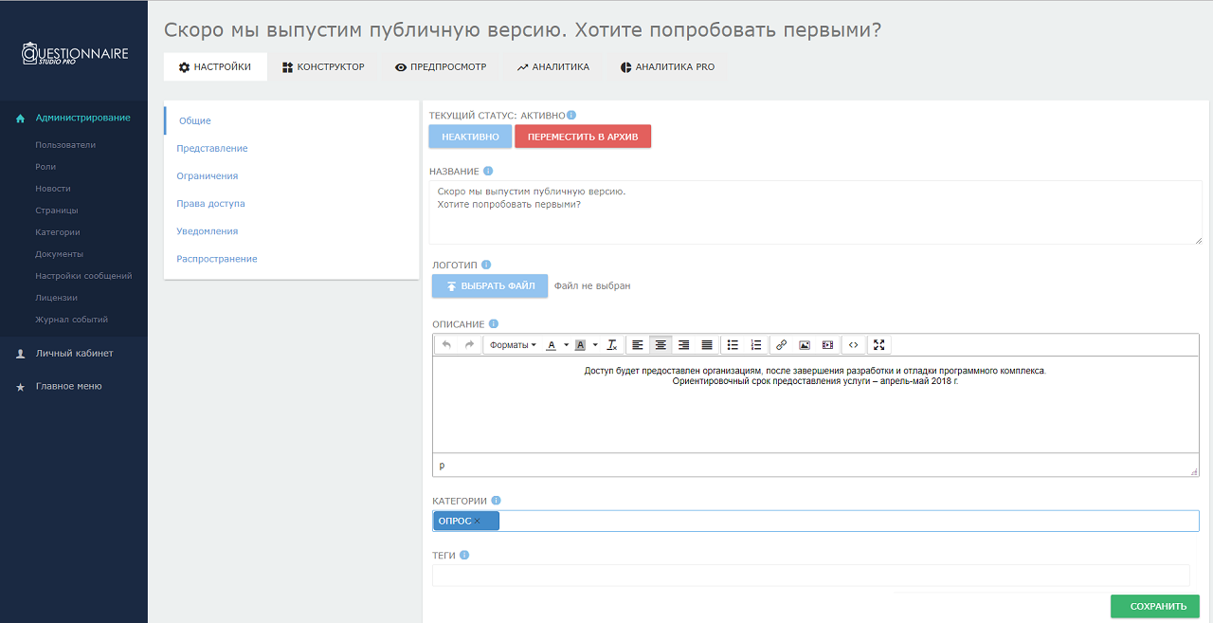Open the Форматы dropdown
Image resolution: width=1213 pixels, height=623 pixels.
[x=513, y=344]
